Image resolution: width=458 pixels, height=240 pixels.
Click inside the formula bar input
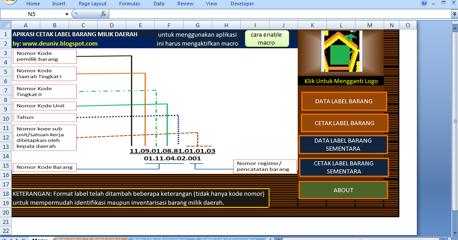tap(280, 14)
